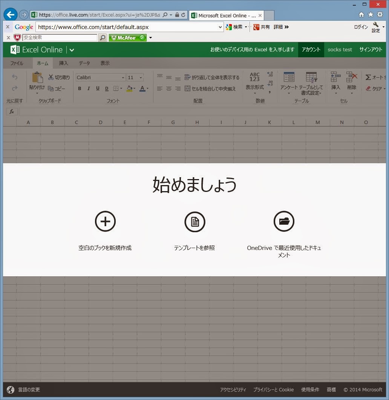Screen dimensions: 389x400
Task: Create a new blank workbook plus icon
Action: coord(105,221)
